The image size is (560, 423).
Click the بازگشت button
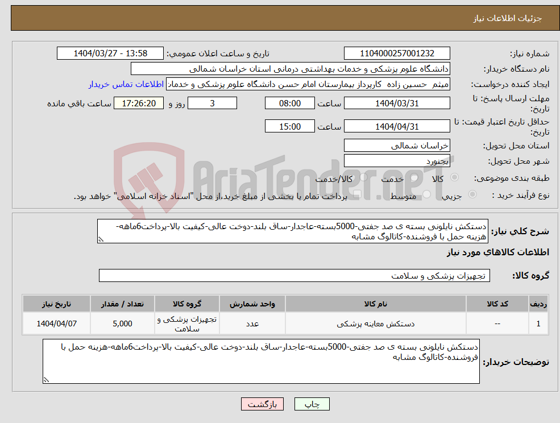click(x=262, y=404)
